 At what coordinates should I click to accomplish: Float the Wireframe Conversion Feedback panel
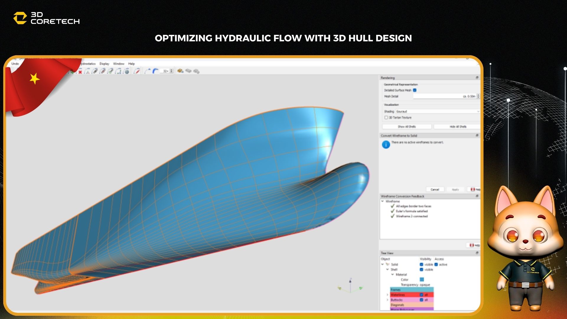477,196
